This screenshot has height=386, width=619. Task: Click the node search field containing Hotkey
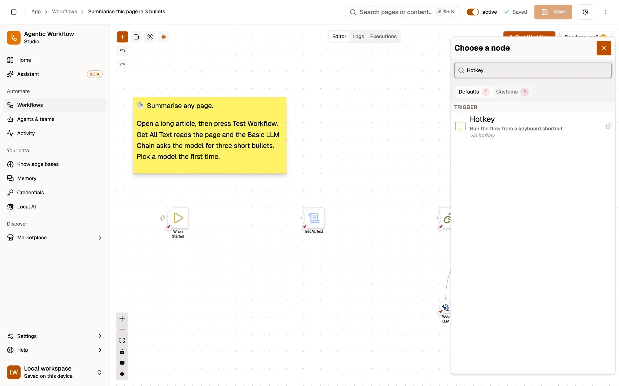point(533,70)
